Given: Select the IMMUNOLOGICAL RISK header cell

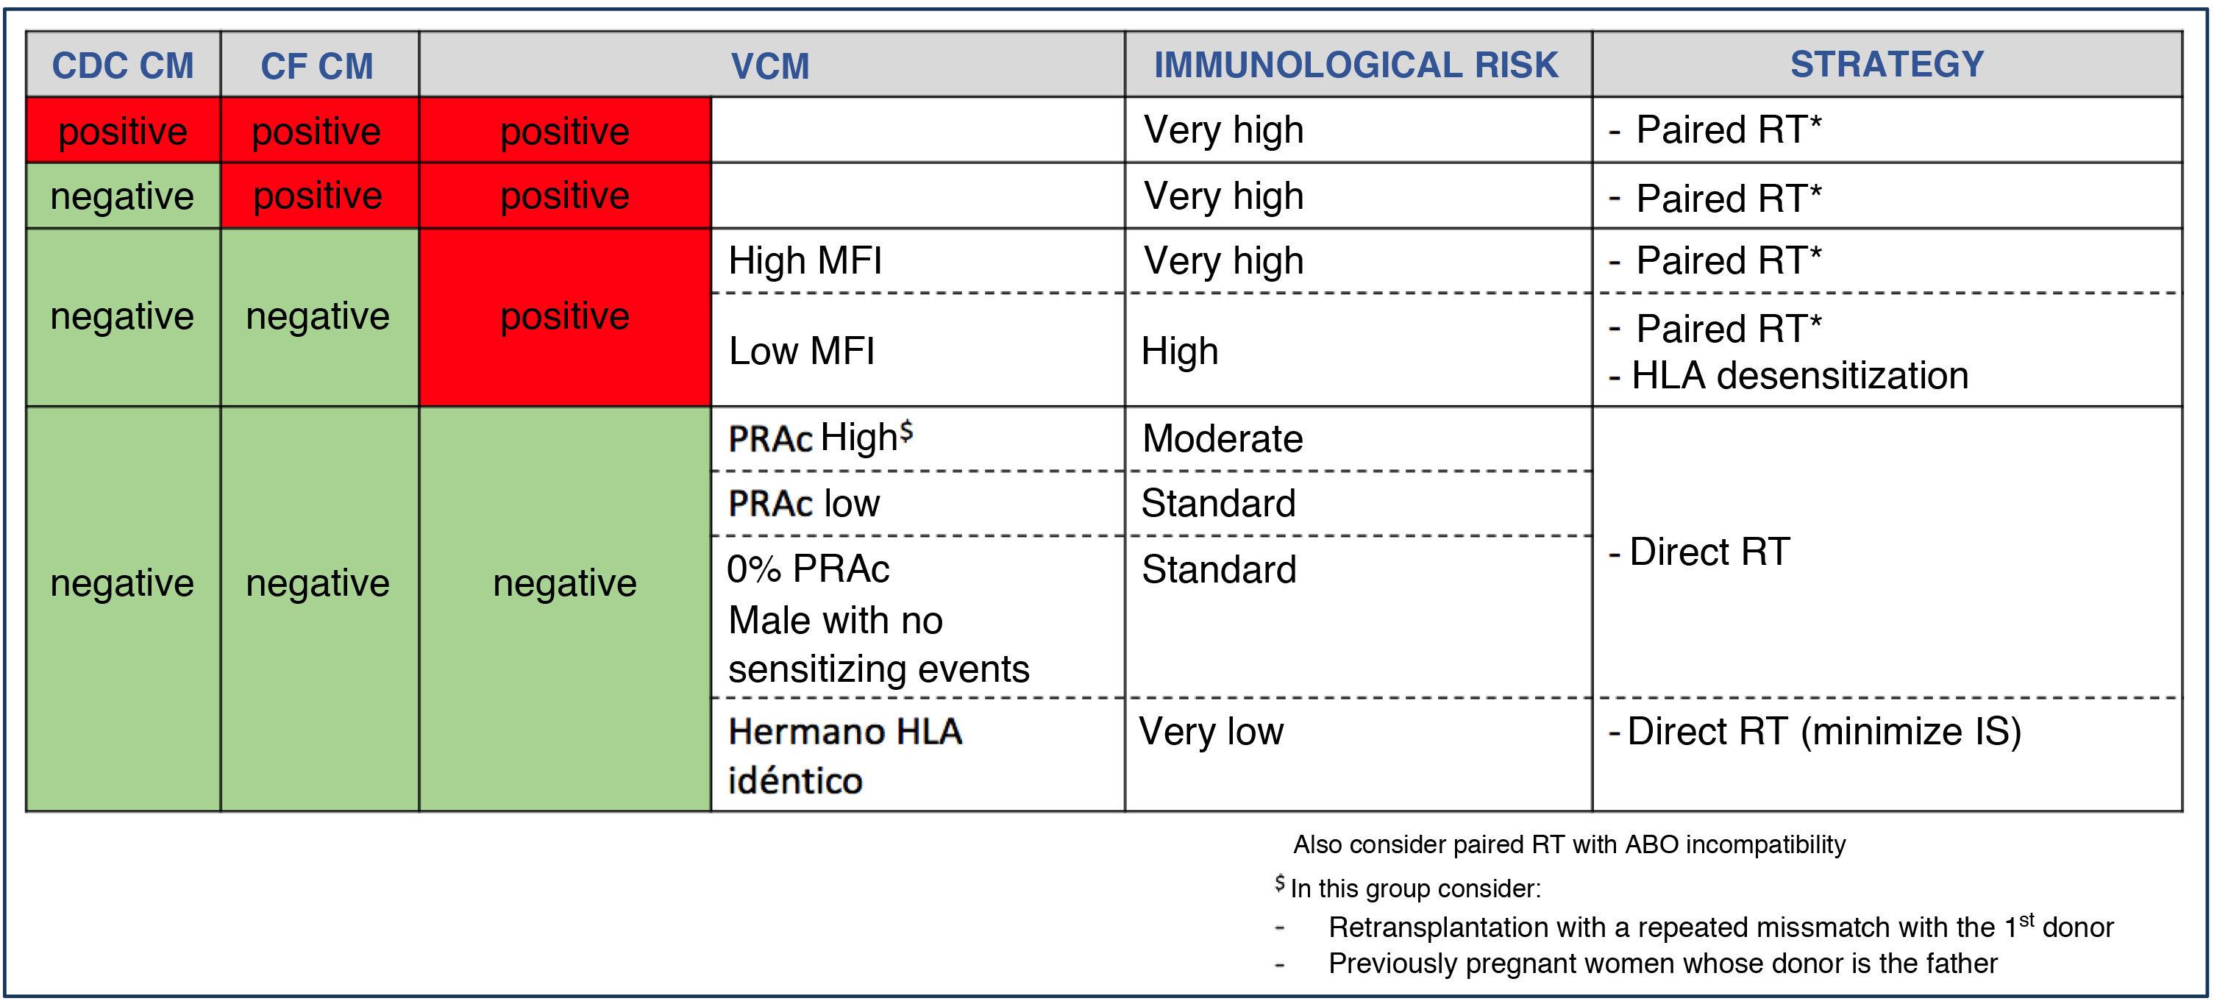Looking at the screenshot, I should pos(1356,65).
